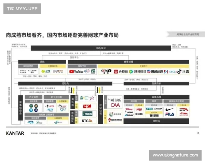205x164 pixels.
Task: Click the 腾讯体育 logo
Action: coord(155,72)
